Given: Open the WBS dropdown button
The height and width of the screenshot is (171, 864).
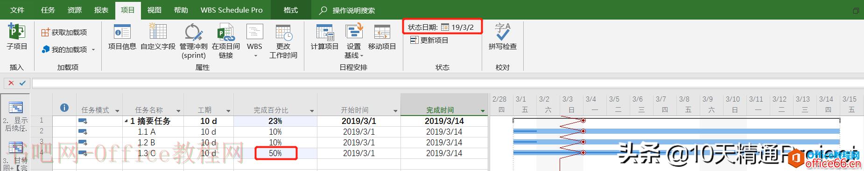Looking at the screenshot, I should [254, 41].
